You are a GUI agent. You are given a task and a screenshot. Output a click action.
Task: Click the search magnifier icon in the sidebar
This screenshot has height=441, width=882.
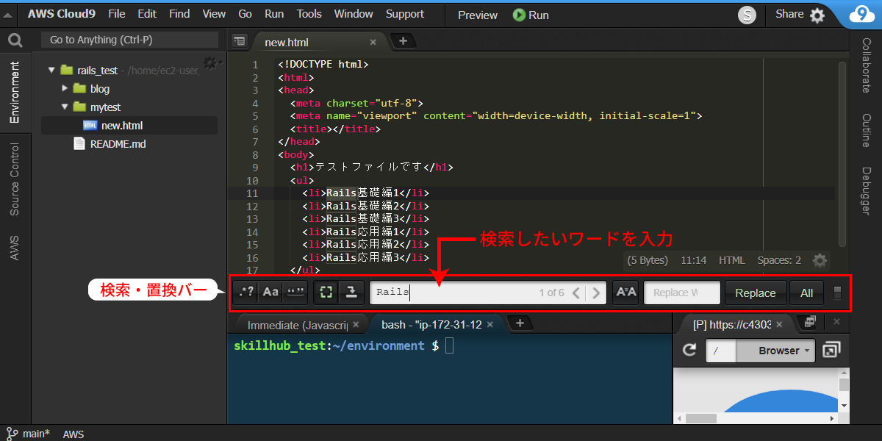pos(15,40)
